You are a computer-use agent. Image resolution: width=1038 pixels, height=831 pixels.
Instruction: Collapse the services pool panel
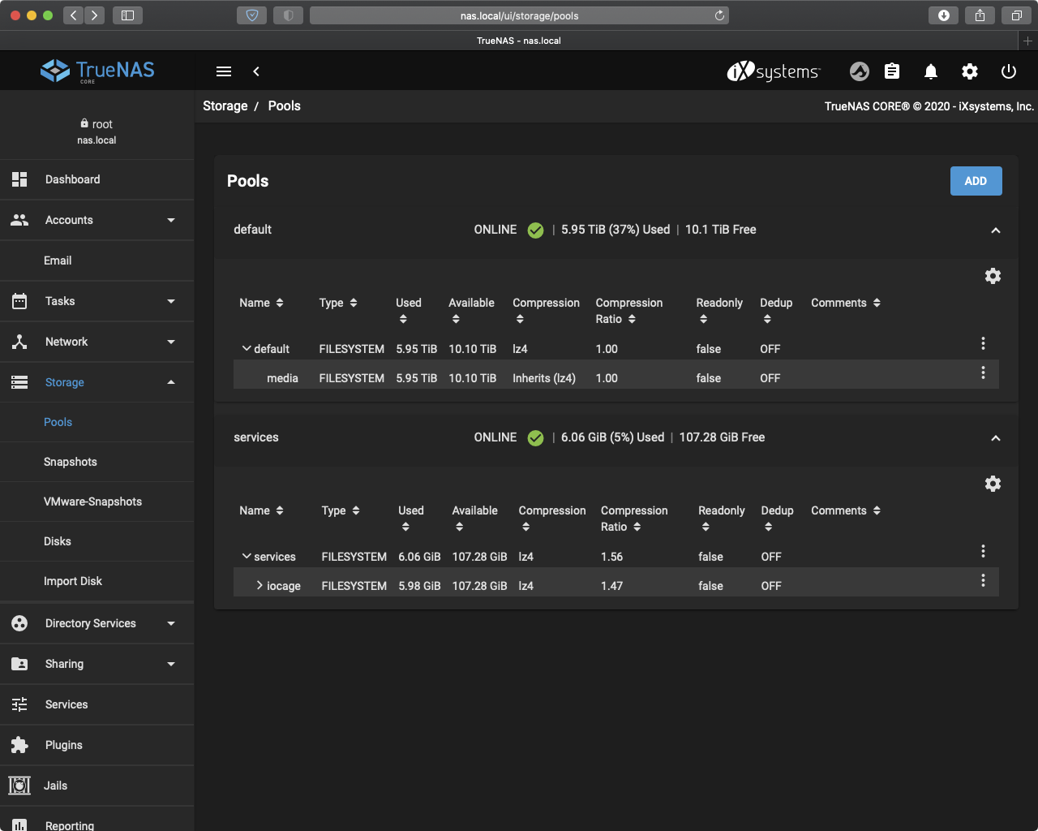[996, 438]
